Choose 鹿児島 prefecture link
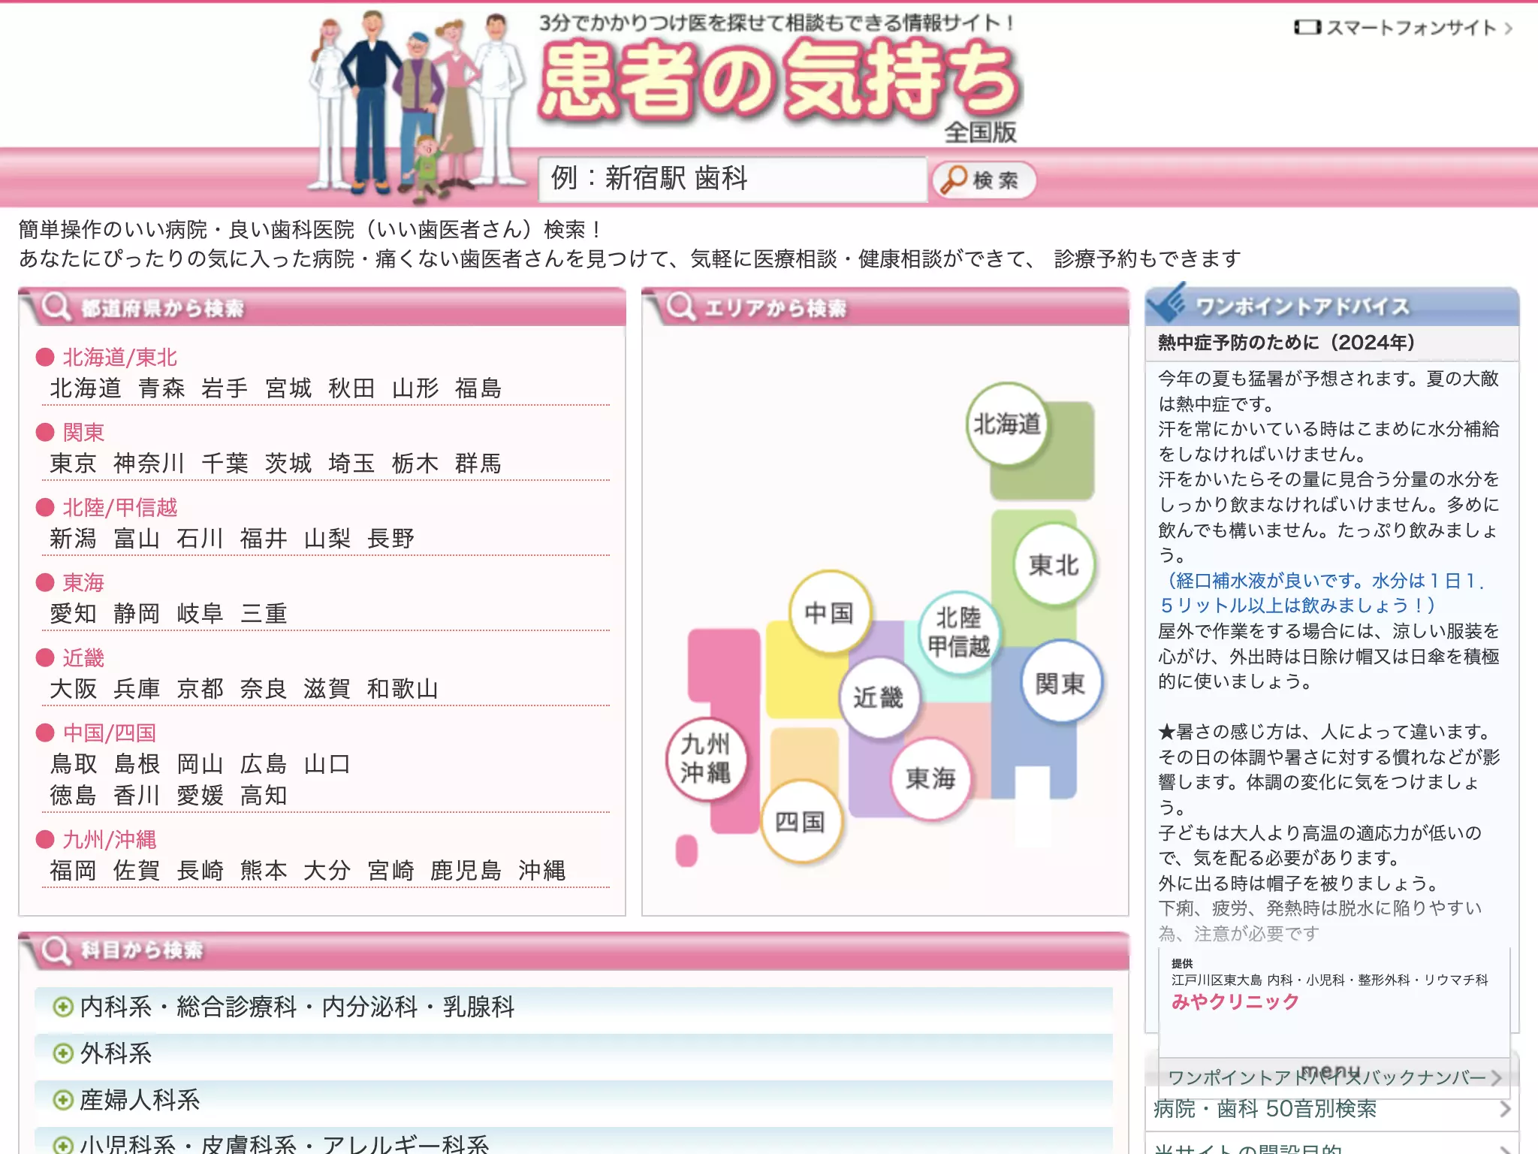Image resolution: width=1538 pixels, height=1154 pixels. click(466, 871)
